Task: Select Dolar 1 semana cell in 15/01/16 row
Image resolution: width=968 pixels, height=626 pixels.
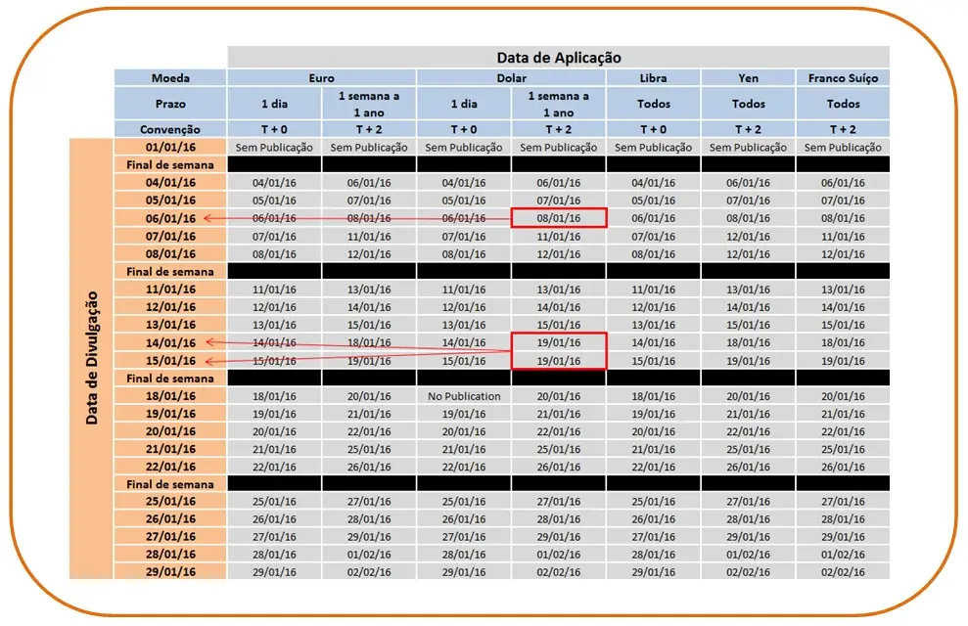Action: 559,360
